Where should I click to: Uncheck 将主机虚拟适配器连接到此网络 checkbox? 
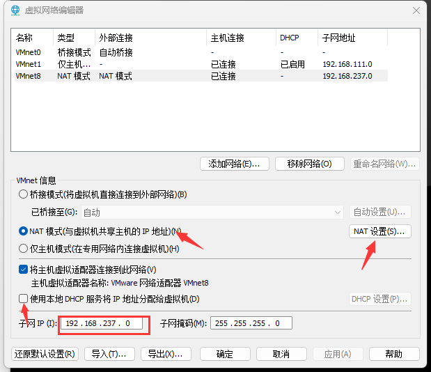(24, 270)
